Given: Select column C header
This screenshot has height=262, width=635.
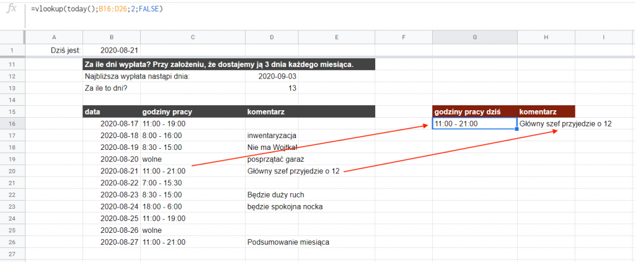Looking at the screenshot, I should [192, 37].
